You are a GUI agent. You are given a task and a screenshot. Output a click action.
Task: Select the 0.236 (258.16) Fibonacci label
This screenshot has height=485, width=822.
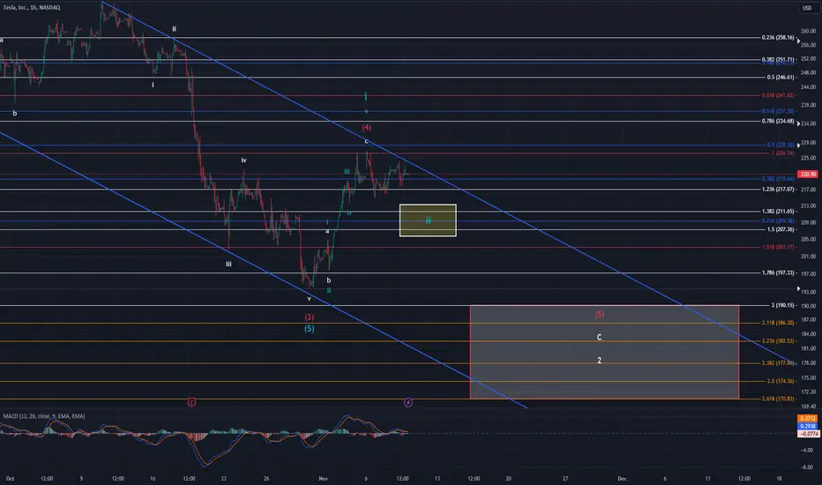point(778,37)
